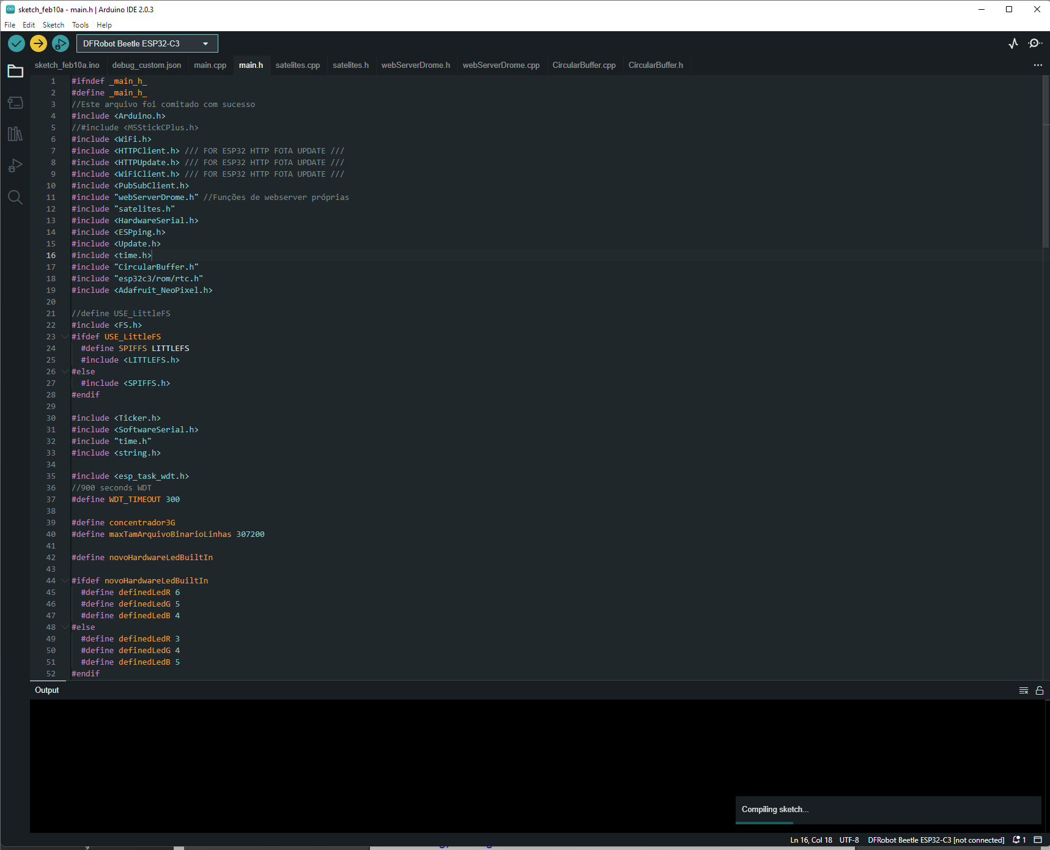Screen dimensions: 1050x850
Task: Collapse the USE_LittleFS ifdef fold arrow
Action: 65,336
